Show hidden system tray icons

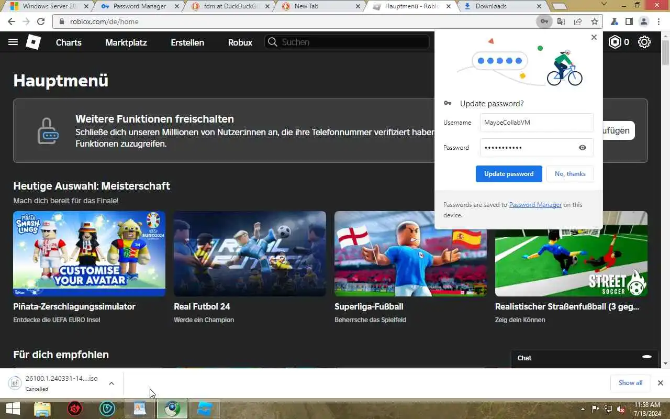click(x=583, y=409)
